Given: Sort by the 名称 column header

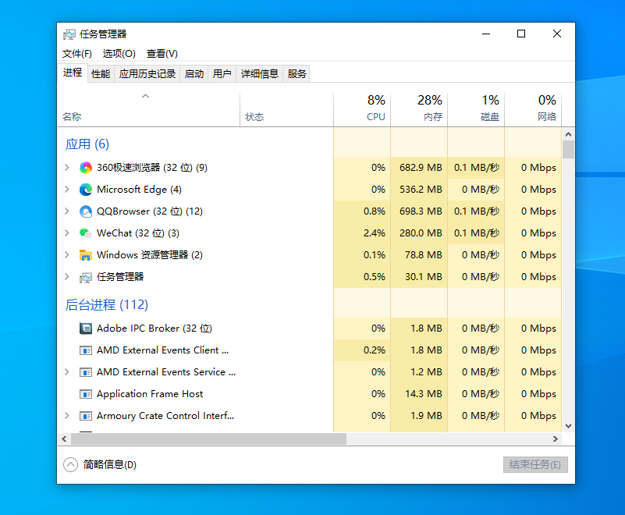Looking at the screenshot, I should pyautogui.click(x=149, y=109).
